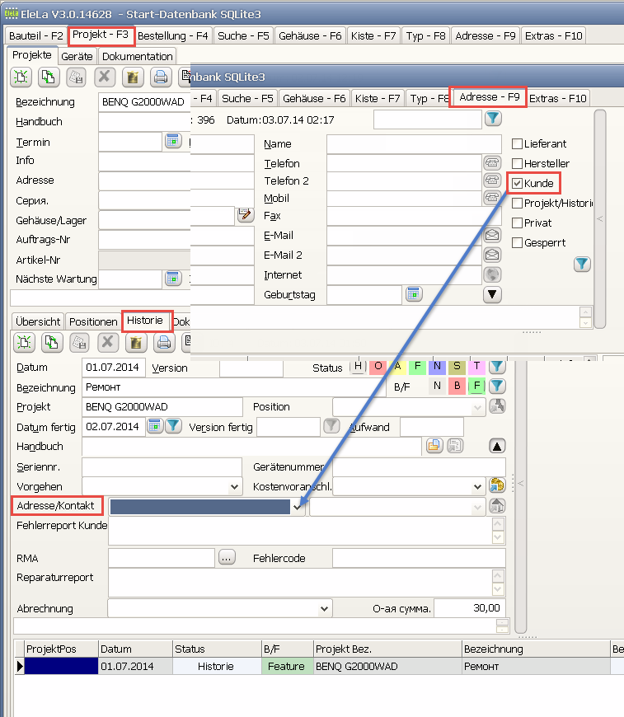Click the red O status button
The image size is (624, 717).
[378, 367]
